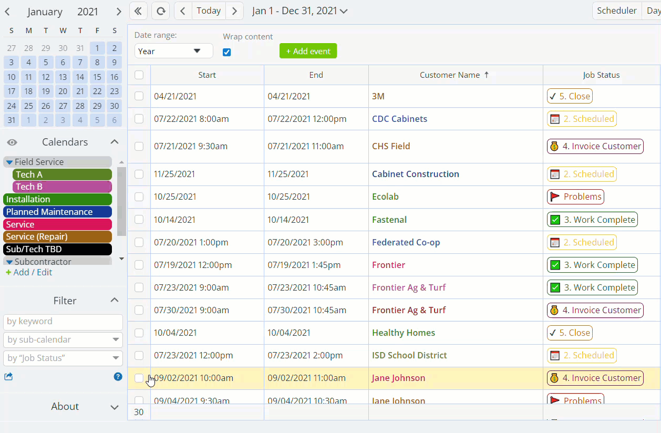Go to the previous date range arrow

[x=183, y=11]
